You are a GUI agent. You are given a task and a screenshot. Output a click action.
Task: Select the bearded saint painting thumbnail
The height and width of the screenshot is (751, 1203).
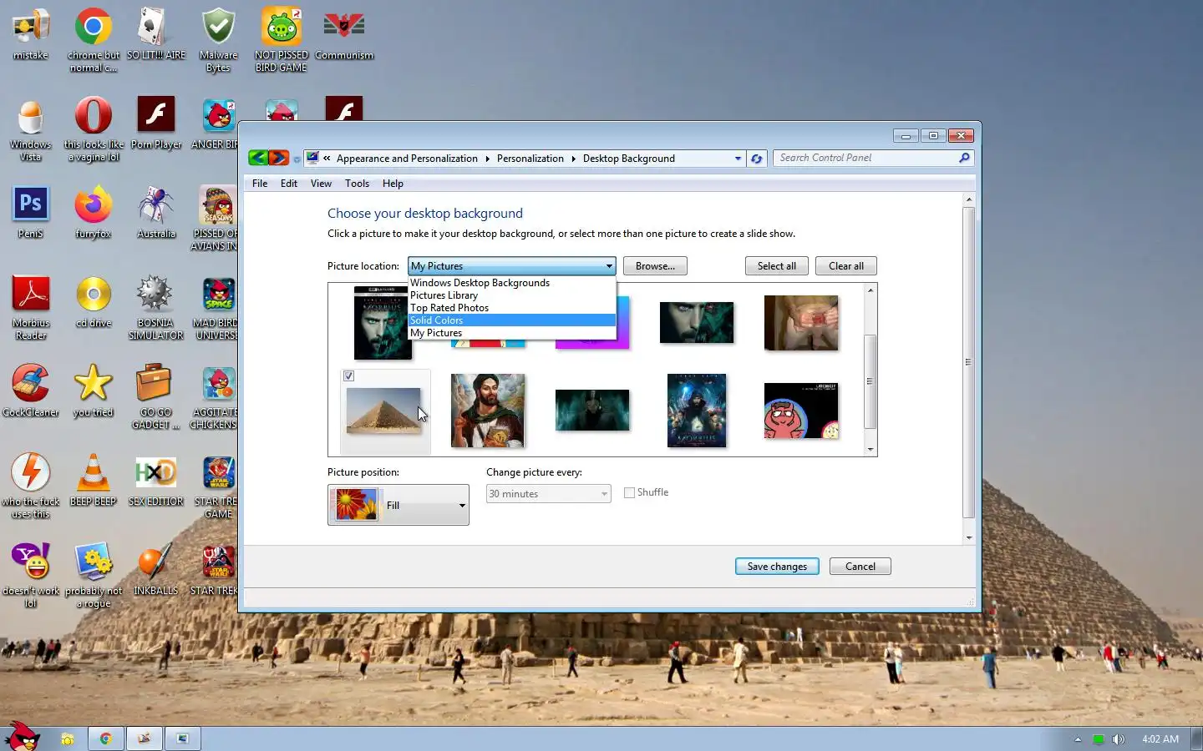[488, 411]
